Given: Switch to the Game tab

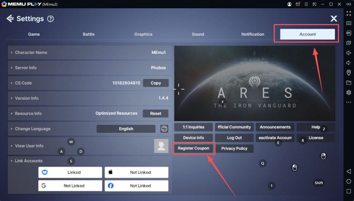Looking at the screenshot, I should click(34, 34).
